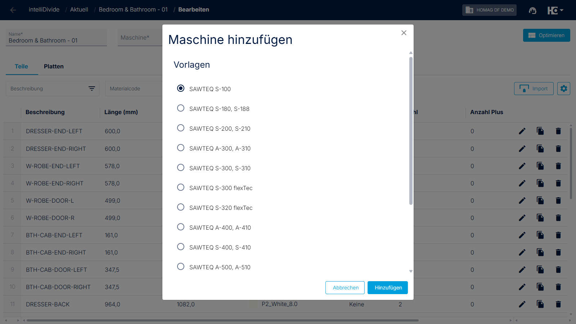The width and height of the screenshot is (576, 324).
Task: Delete the DRESSER-END-RIGHT row
Action: click(x=558, y=149)
